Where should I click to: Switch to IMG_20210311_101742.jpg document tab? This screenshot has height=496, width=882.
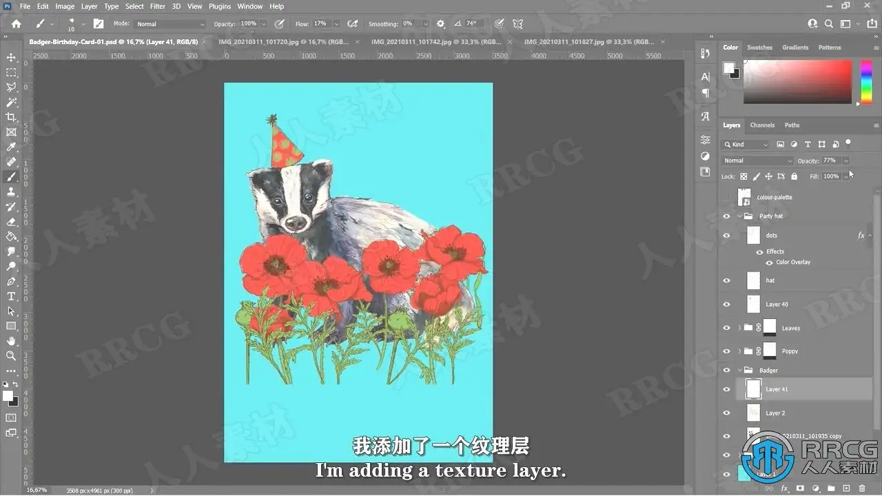coord(435,42)
